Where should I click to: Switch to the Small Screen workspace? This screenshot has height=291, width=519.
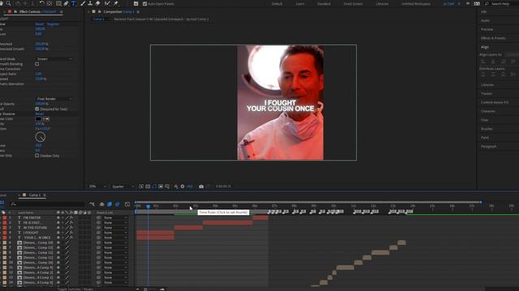coord(353,3)
